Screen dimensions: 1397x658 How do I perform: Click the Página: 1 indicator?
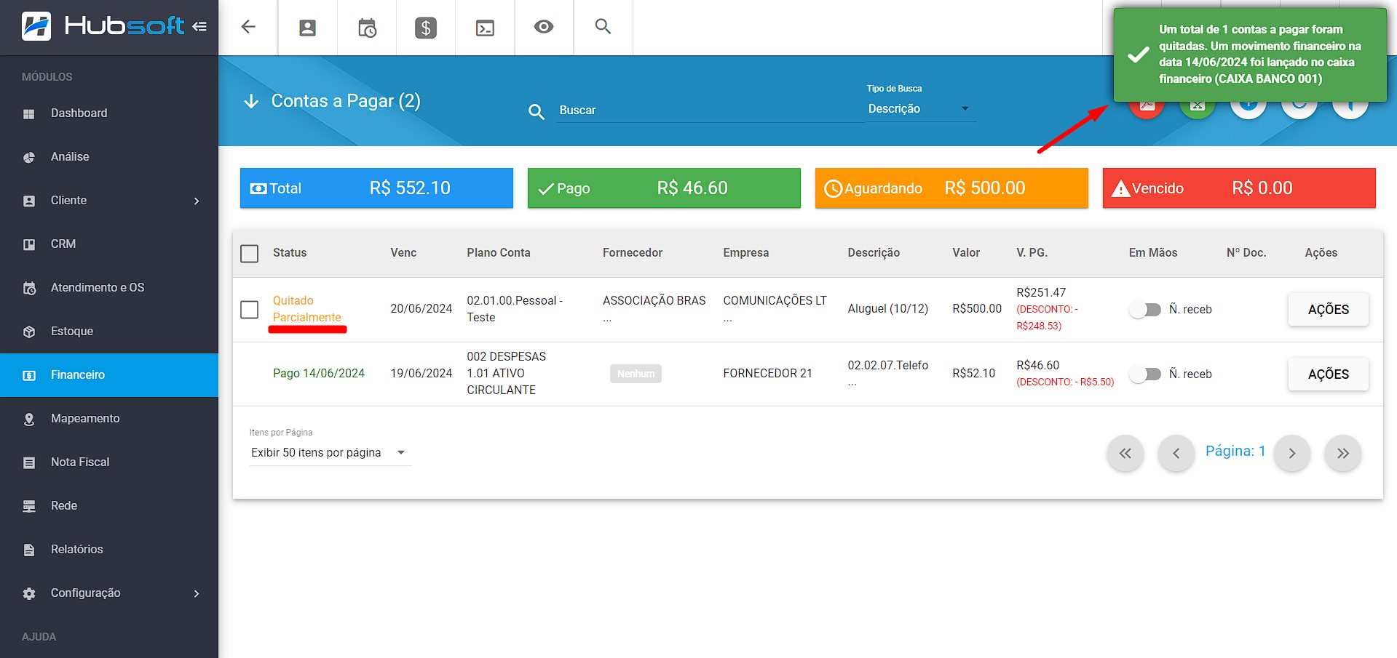pos(1235,452)
